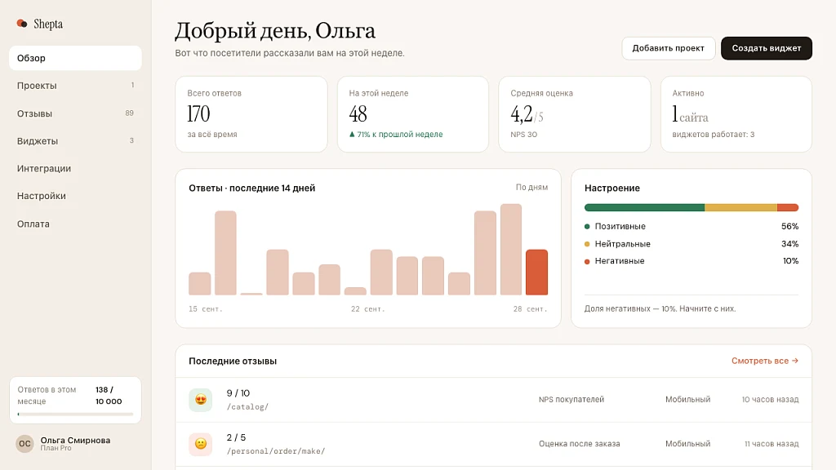Viewport: 836px width, 470px height.
Task: Click the Доля негативных hint text
Action: 660,308
